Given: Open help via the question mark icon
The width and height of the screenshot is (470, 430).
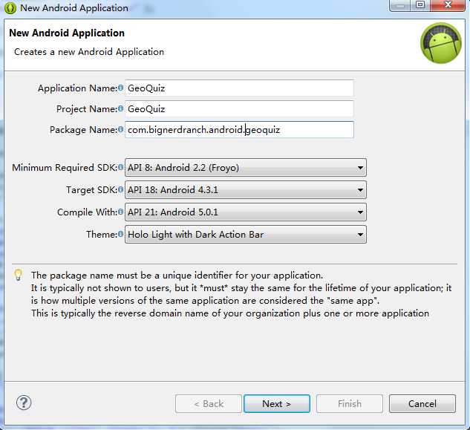Looking at the screenshot, I should [24, 403].
